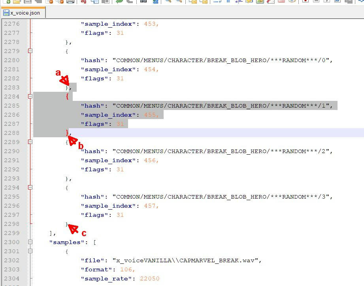Click line number 2290 in the margin

pos(12,151)
